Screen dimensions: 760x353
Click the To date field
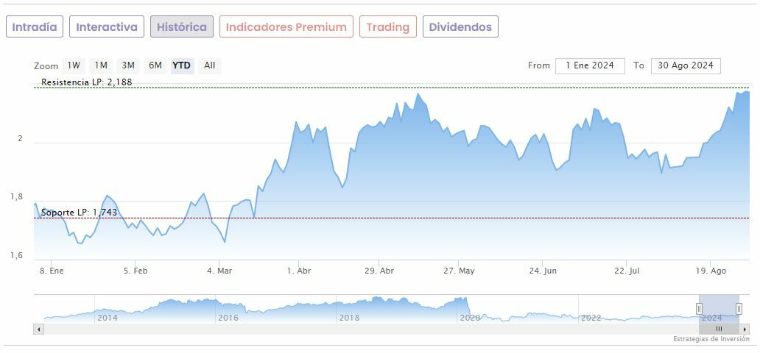pos(686,65)
